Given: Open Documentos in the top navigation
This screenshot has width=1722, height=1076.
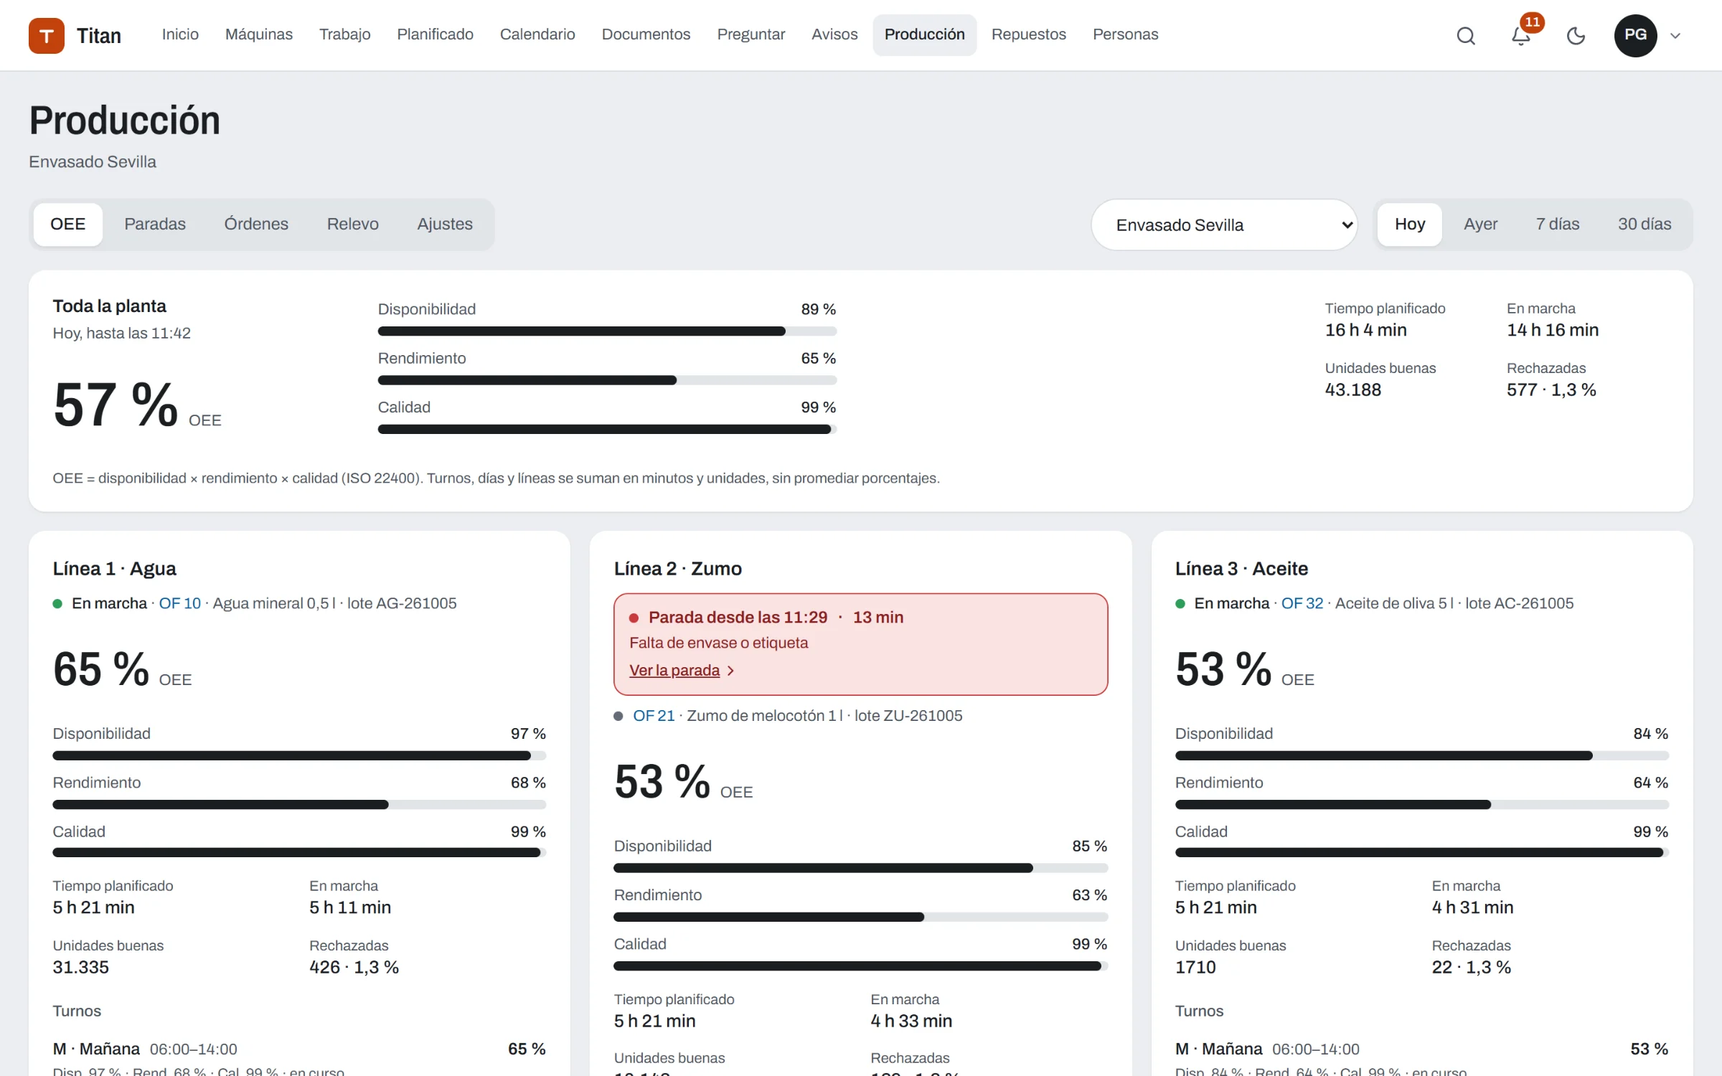Looking at the screenshot, I should (x=646, y=34).
